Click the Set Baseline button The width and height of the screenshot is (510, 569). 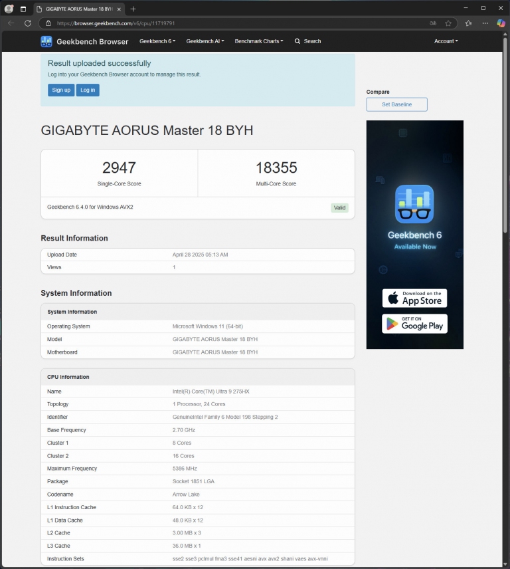[x=396, y=104]
